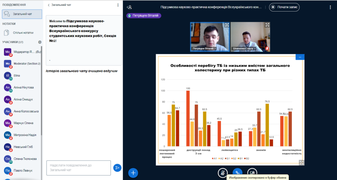This screenshot has height=180, width=337.
Task: Click the chat message input field
Action: tap(78, 168)
